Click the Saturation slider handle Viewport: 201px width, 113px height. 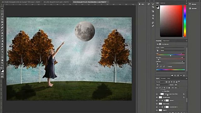point(159,60)
